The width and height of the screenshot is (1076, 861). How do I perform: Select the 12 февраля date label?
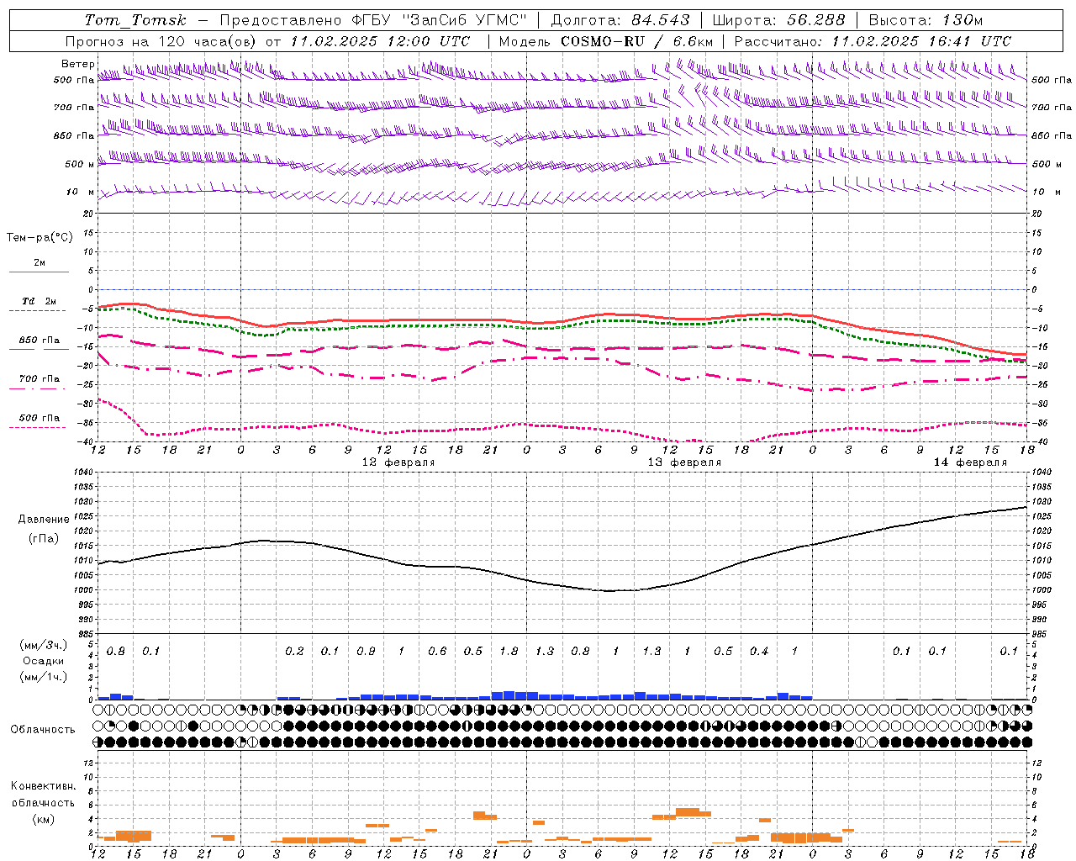(x=398, y=462)
